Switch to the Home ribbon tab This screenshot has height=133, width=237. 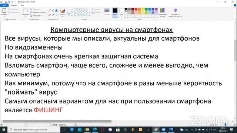pyautogui.click(x=14, y=5)
